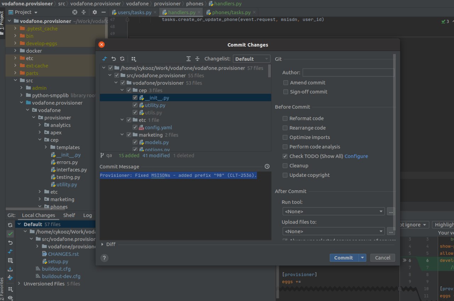This screenshot has height=301, width=454.
Task: Open the Run tool dropdown
Action: [333, 212]
